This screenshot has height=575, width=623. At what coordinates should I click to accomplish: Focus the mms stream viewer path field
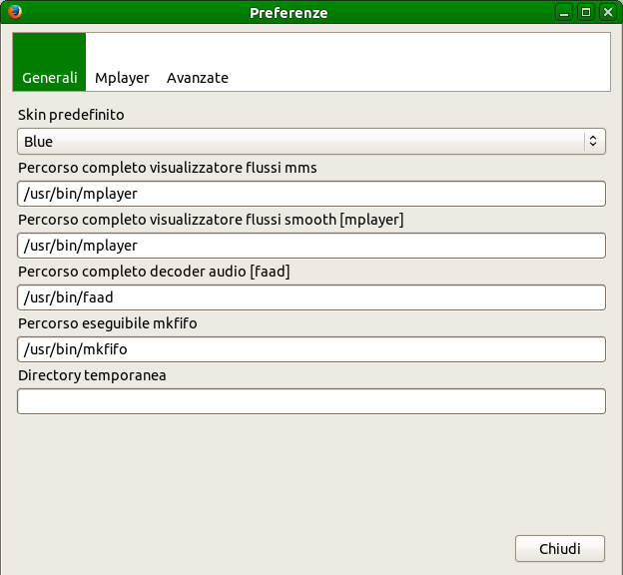click(x=311, y=194)
